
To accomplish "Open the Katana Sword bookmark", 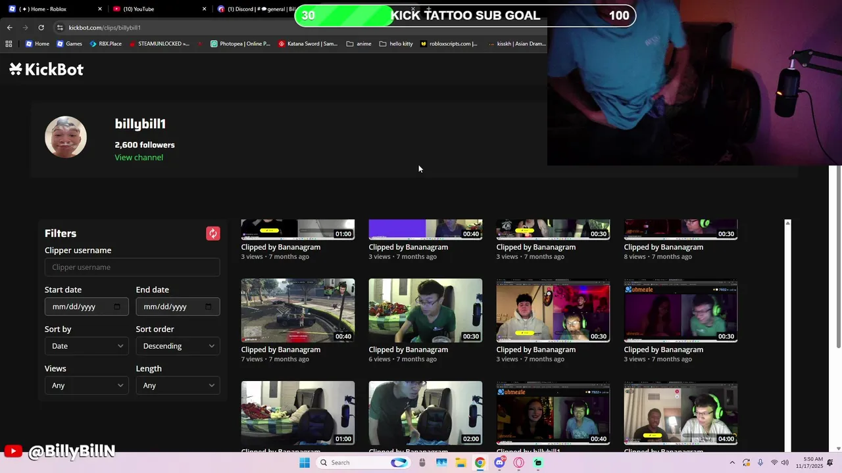I will point(308,44).
